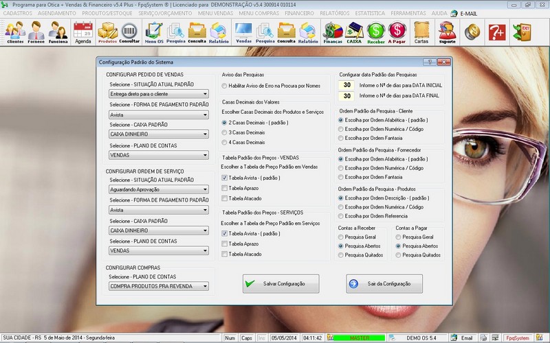550x343 pixels.
Task: Open the Produtos boxes icon
Action: (x=107, y=32)
